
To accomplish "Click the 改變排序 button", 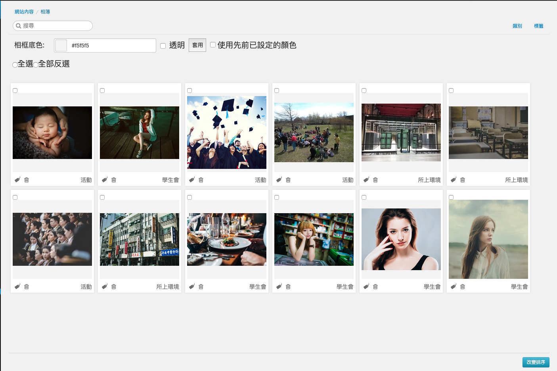I will coord(536,362).
